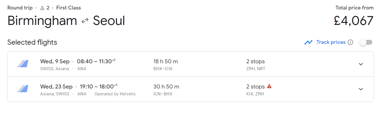The height and width of the screenshot is (118, 384).
Task: Click the £4,067 total price
Action: (354, 21)
